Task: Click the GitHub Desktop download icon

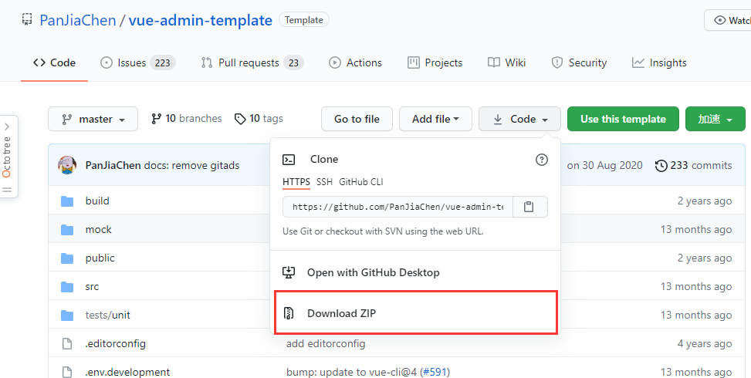Action: (289, 273)
